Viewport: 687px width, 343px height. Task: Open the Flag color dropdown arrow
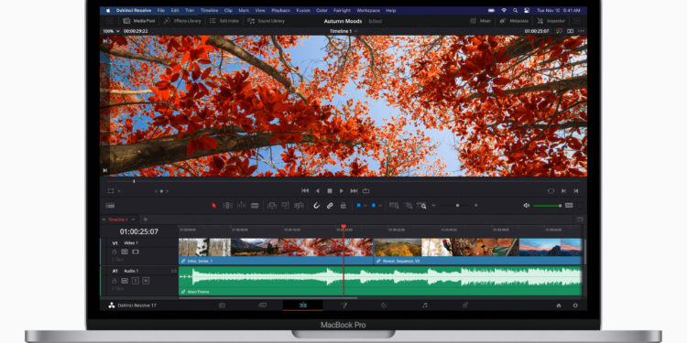(365, 206)
